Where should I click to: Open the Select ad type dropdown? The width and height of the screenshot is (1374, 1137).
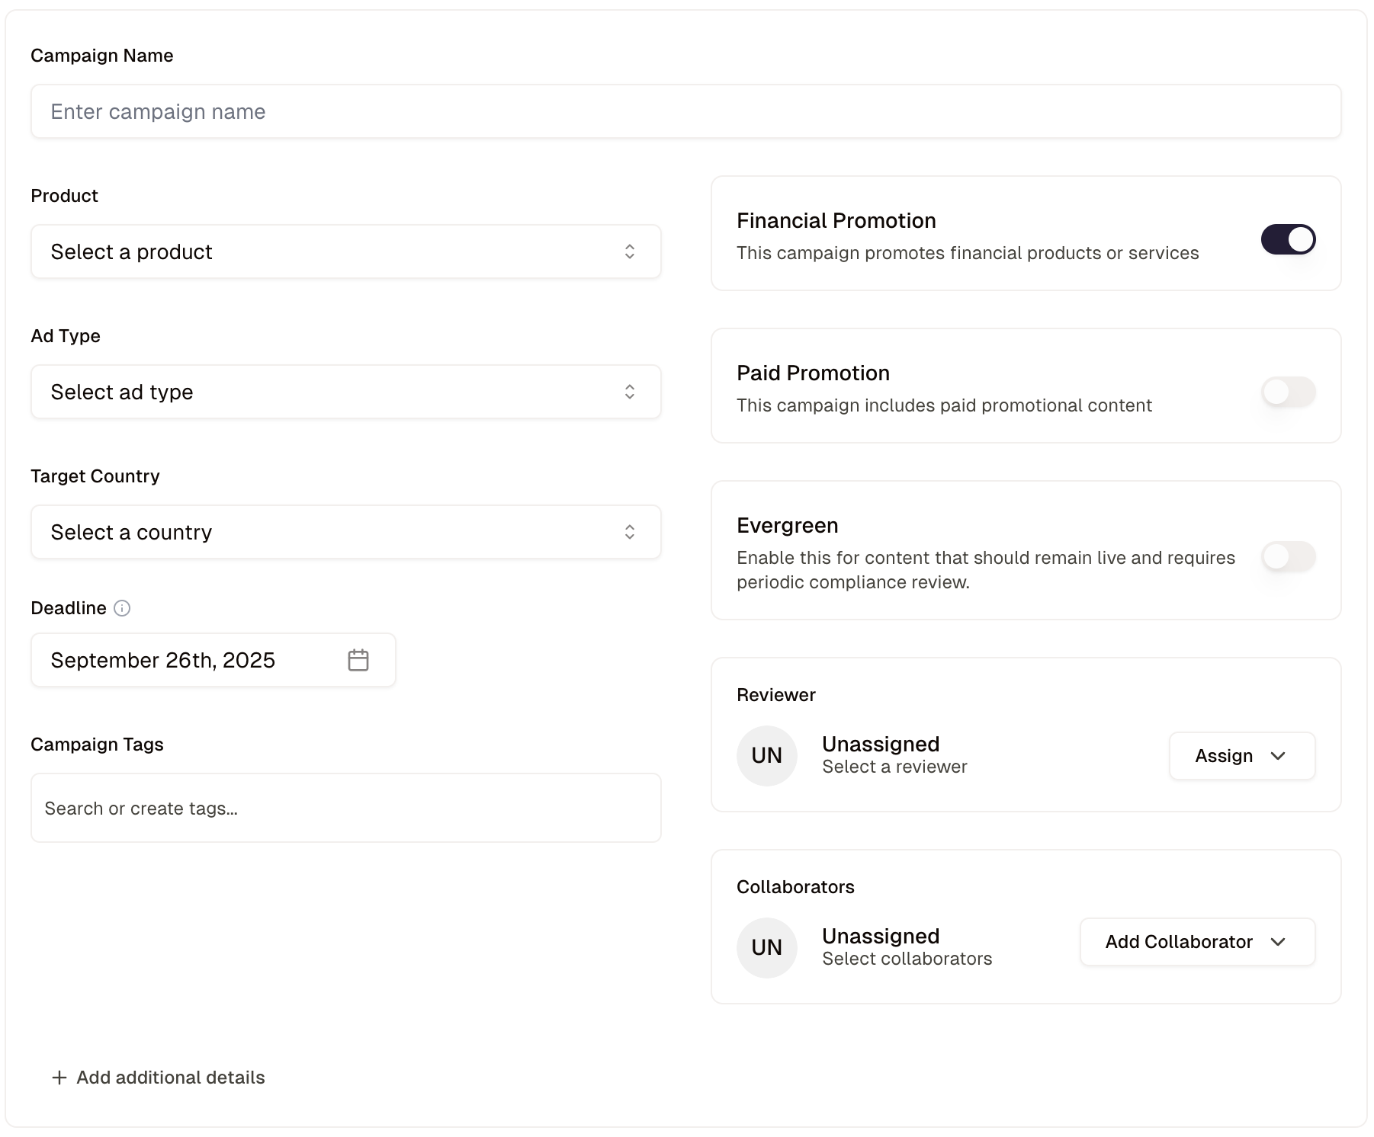[x=345, y=392]
